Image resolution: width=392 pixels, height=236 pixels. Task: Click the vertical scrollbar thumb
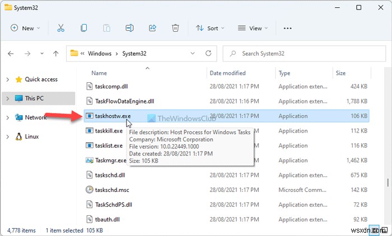[388, 182]
